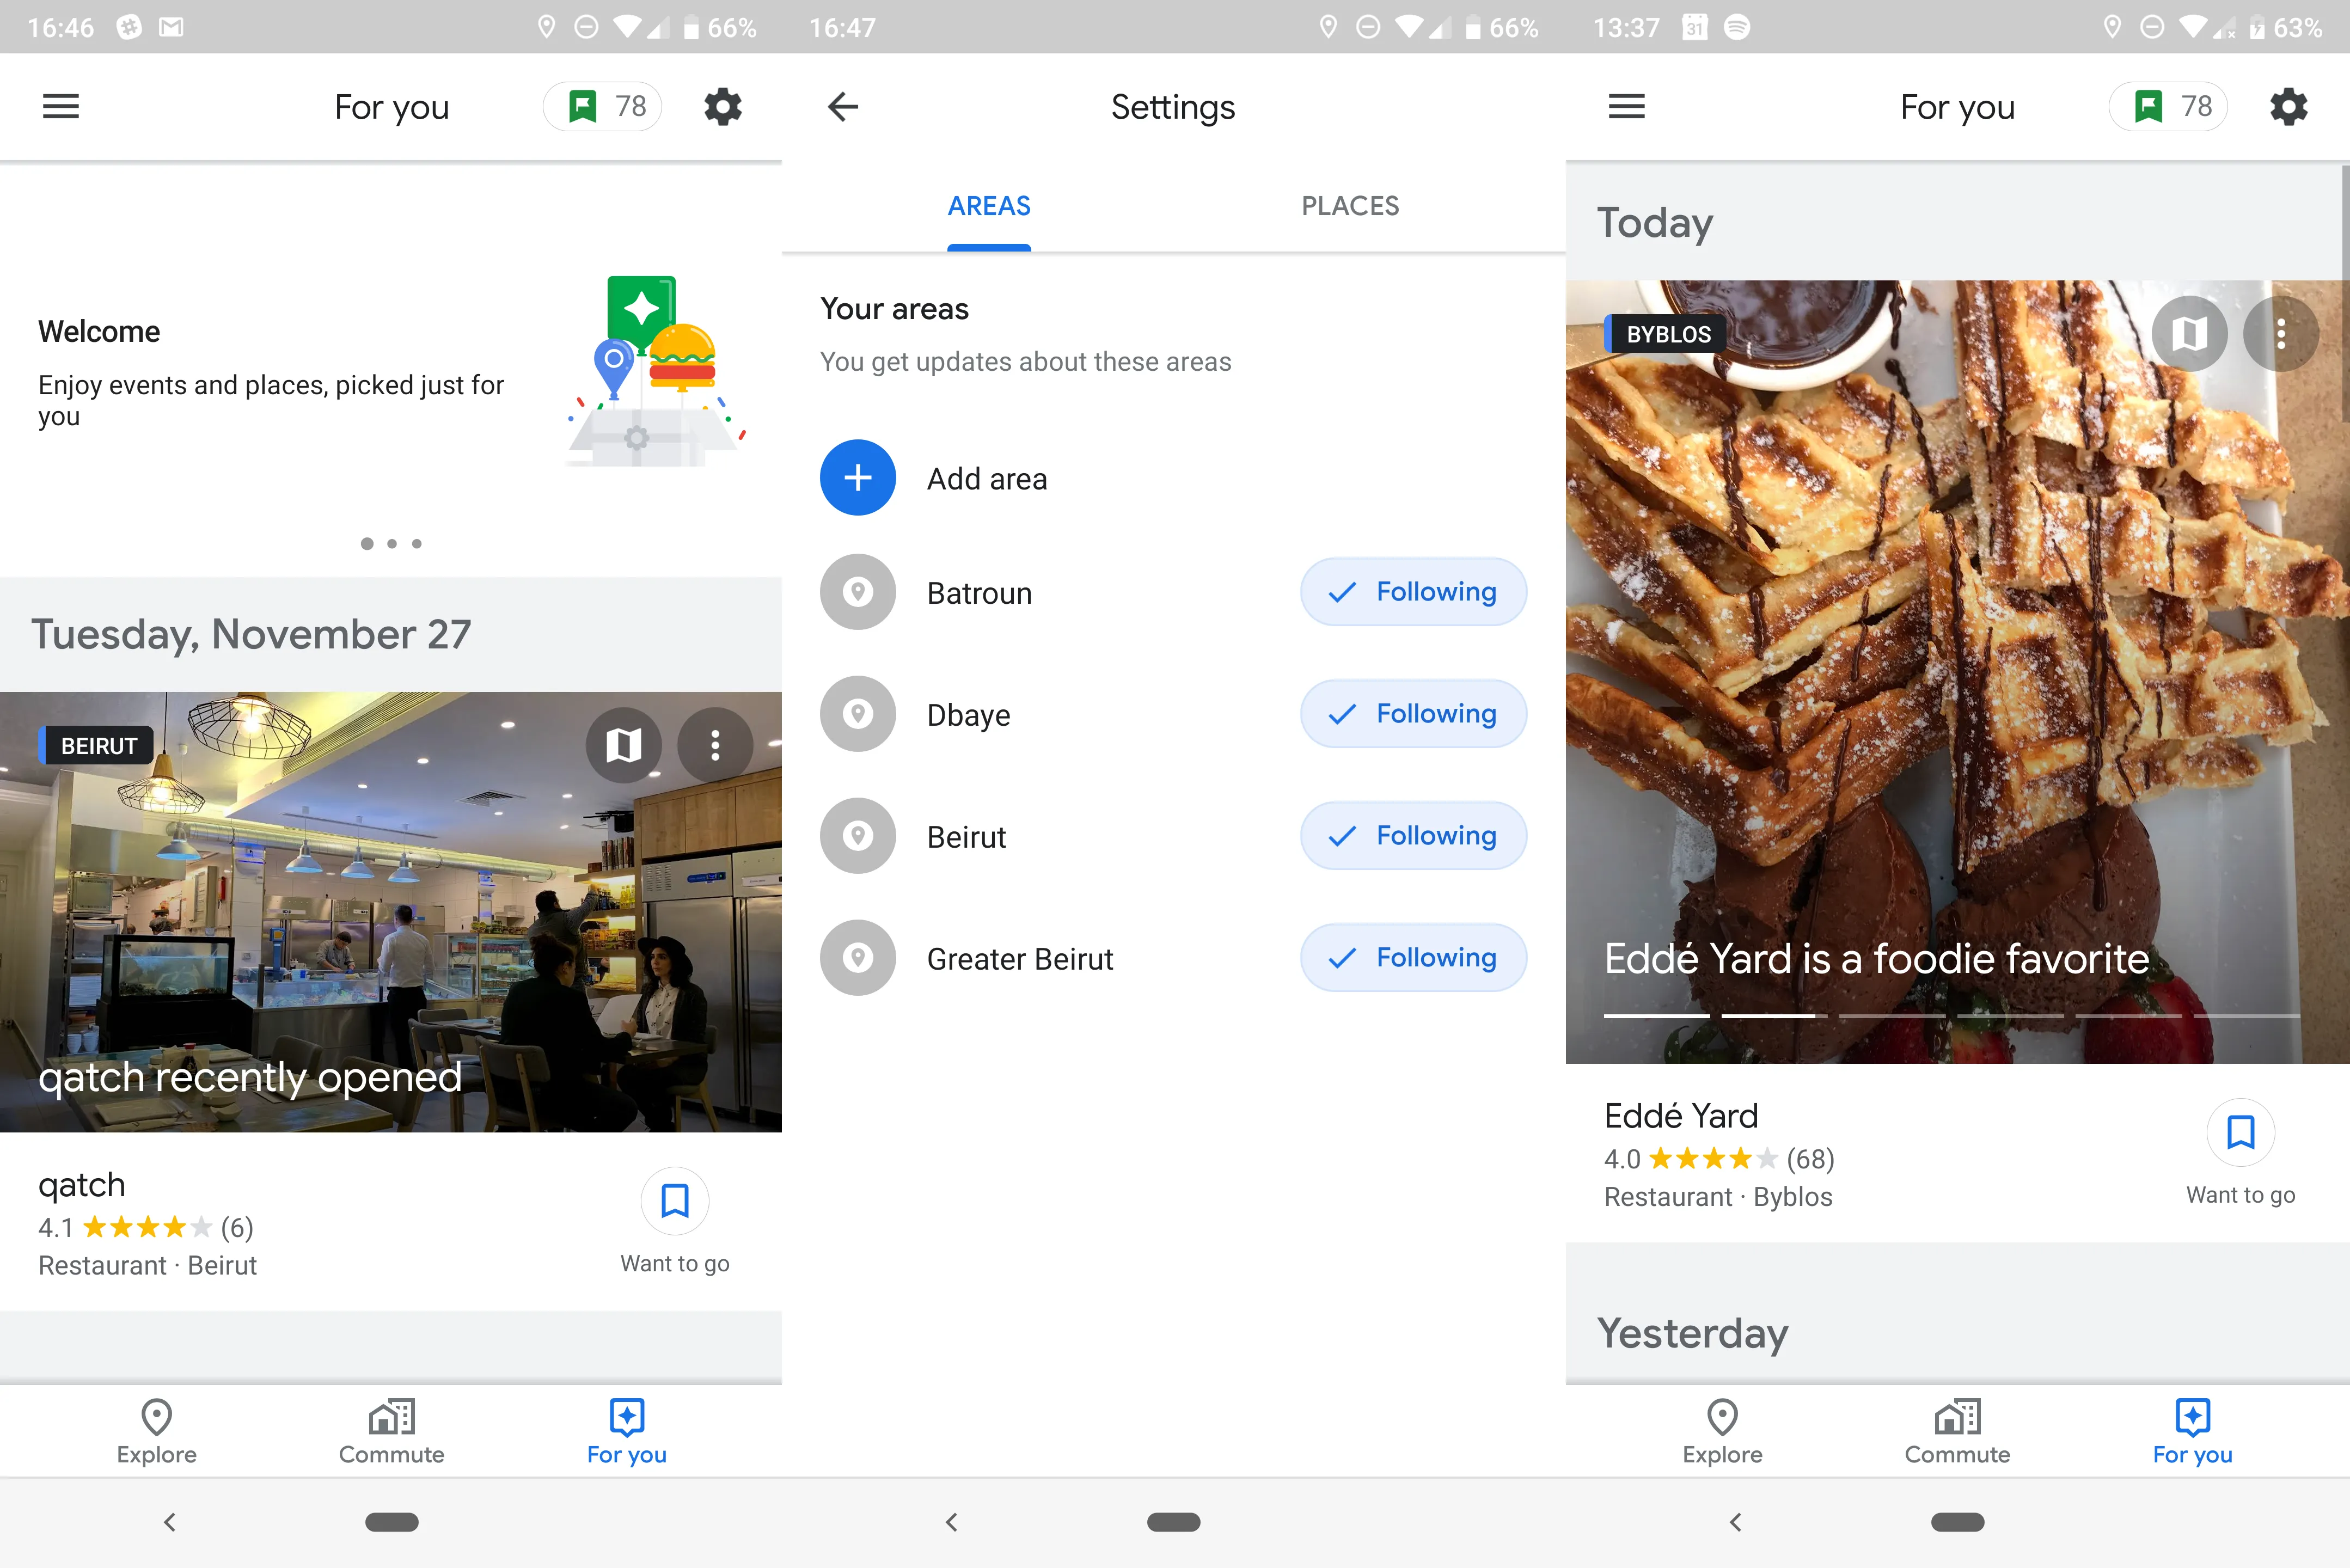Open the Commute tab in bottom navigation

coord(391,1430)
